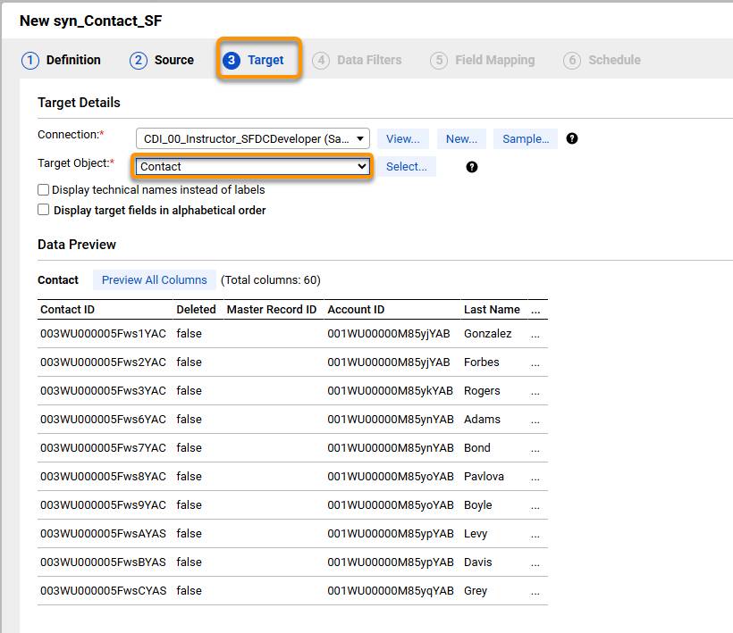Click Preview All Columns button

click(155, 280)
